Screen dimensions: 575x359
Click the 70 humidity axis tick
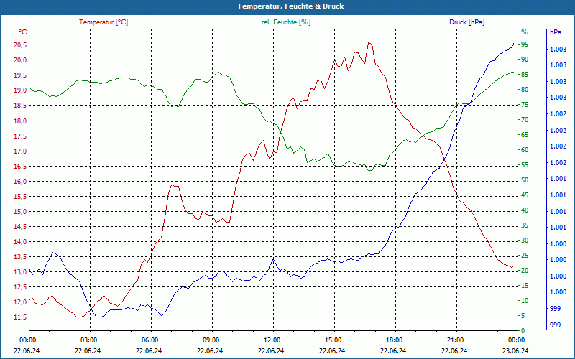pyautogui.click(x=525, y=120)
